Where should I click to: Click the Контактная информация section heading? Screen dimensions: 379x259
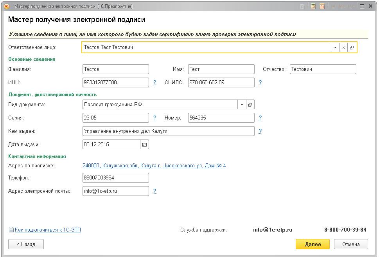[x=37, y=156]
